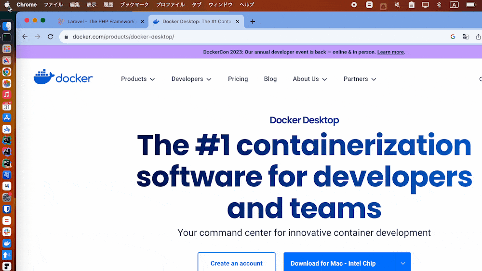The height and width of the screenshot is (271, 482).
Task: Click Create an account button
Action: coord(236,262)
